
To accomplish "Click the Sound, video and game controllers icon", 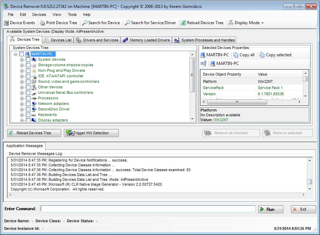I will click(34, 82).
